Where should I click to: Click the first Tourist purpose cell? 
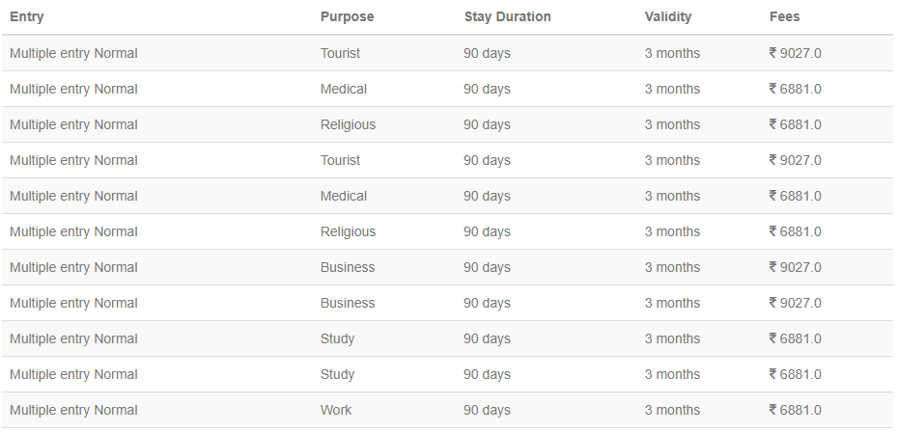(x=341, y=53)
